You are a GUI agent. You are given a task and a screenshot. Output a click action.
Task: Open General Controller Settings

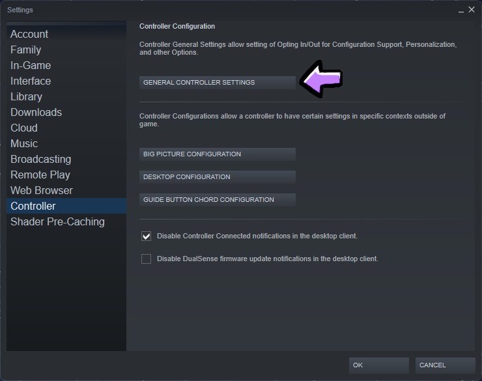218,83
